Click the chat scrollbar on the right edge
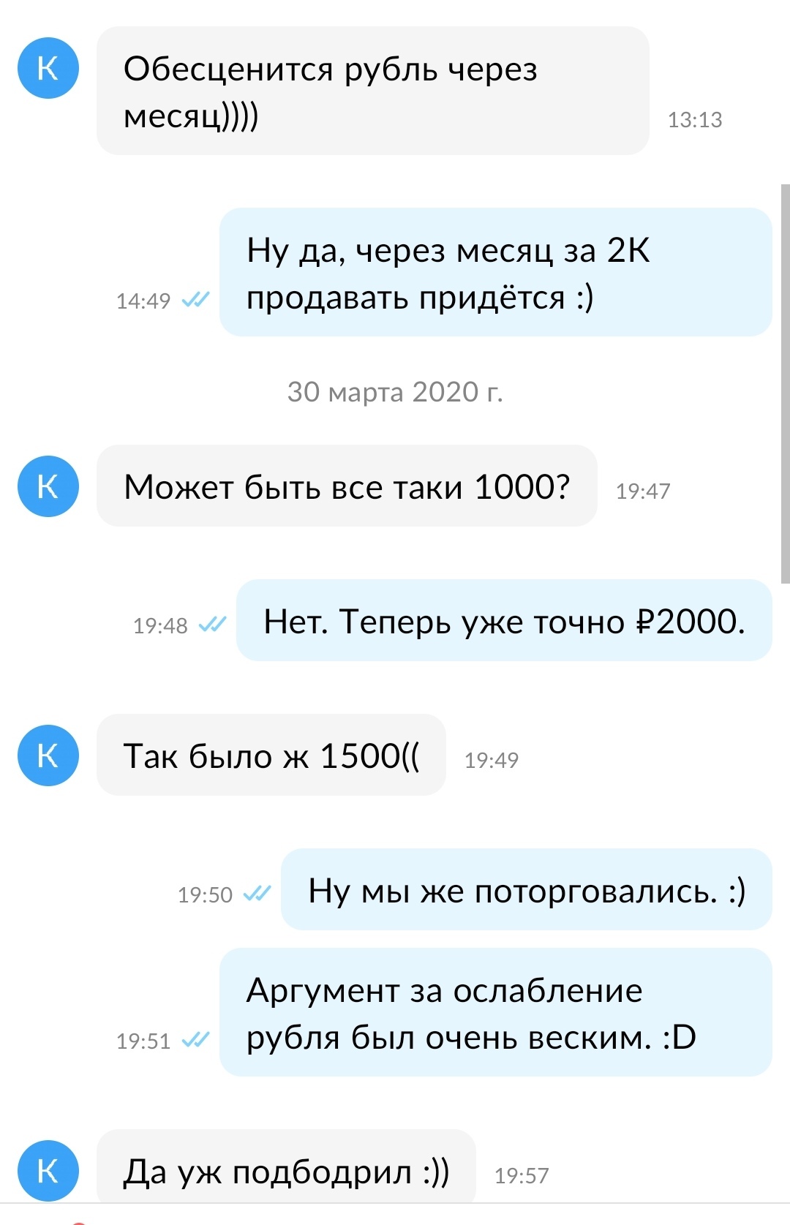Screen dimensions: 790x1225 pos(785,383)
